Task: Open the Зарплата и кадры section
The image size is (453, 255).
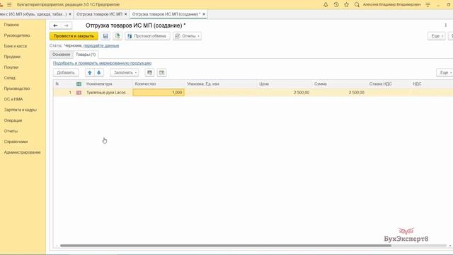Action: (x=21, y=110)
